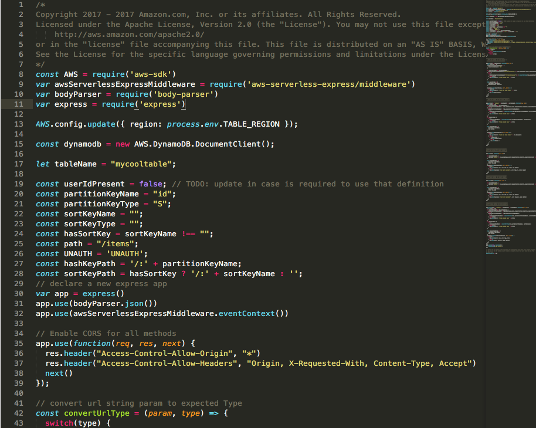Click convertUrlType on line 42

[97, 413]
